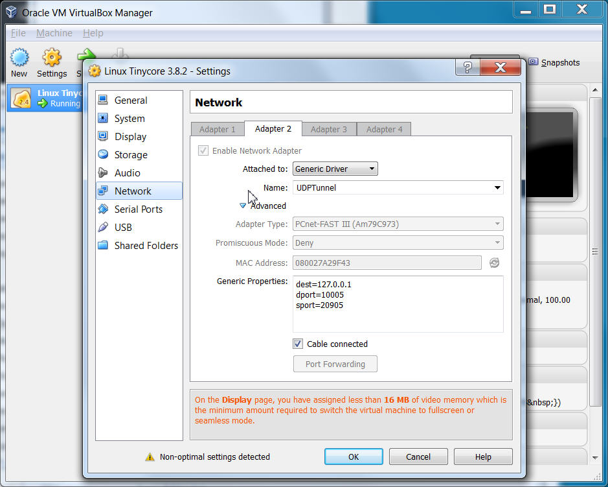Image resolution: width=608 pixels, height=487 pixels.
Task: Click the dport=10005 property line
Action: click(319, 295)
